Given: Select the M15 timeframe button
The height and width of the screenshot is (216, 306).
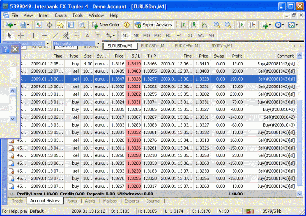Looking at the screenshot, I should tap(147, 36).
